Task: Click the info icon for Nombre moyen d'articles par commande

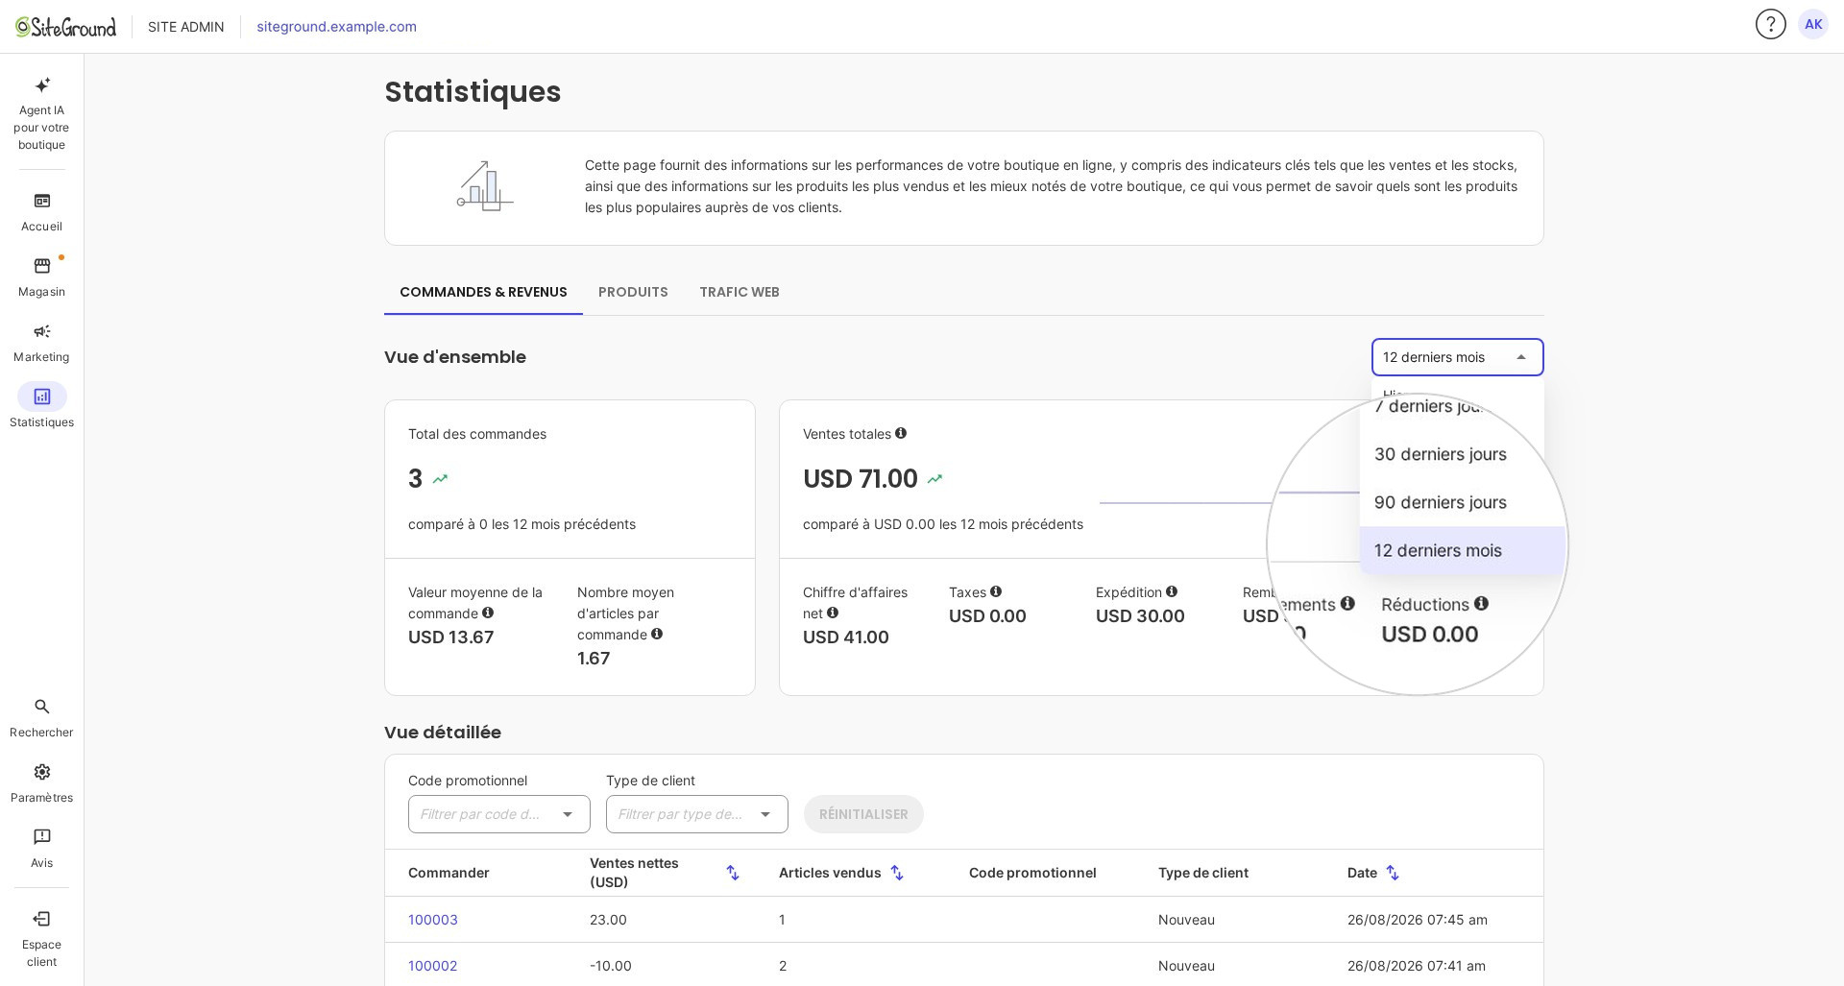Action: 657,634
